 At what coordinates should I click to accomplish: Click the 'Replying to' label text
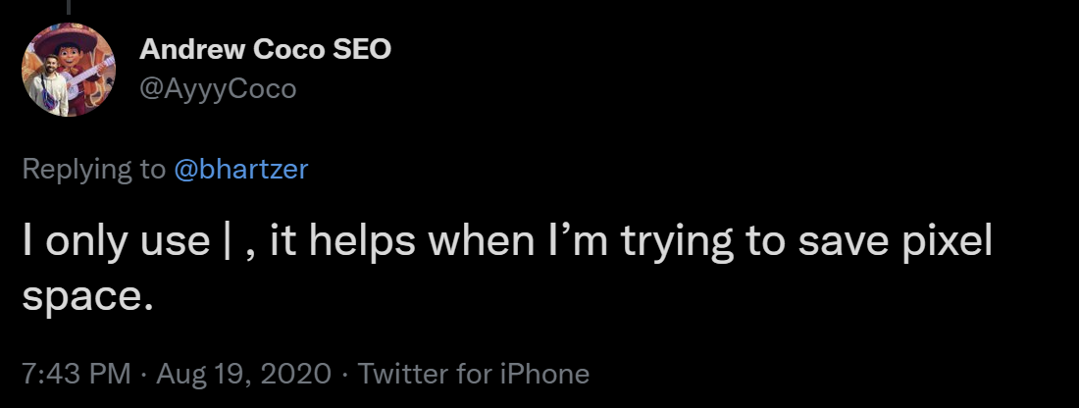[x=94, y=169]
